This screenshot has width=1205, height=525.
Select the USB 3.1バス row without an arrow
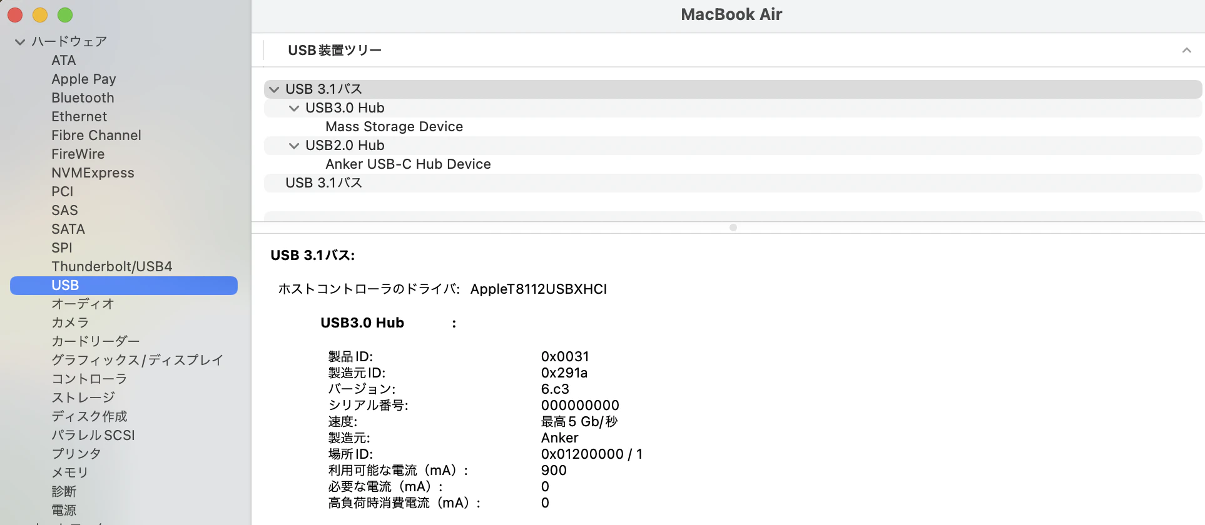click(x=733, y=183)
